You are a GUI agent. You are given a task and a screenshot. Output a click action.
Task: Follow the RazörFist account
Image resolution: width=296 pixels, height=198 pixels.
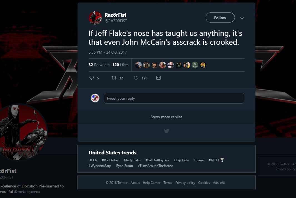220,18
